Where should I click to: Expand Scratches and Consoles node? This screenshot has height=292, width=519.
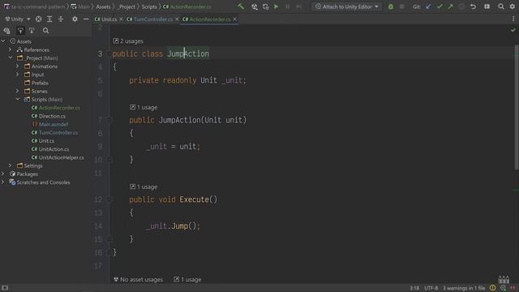click(3, 182)
